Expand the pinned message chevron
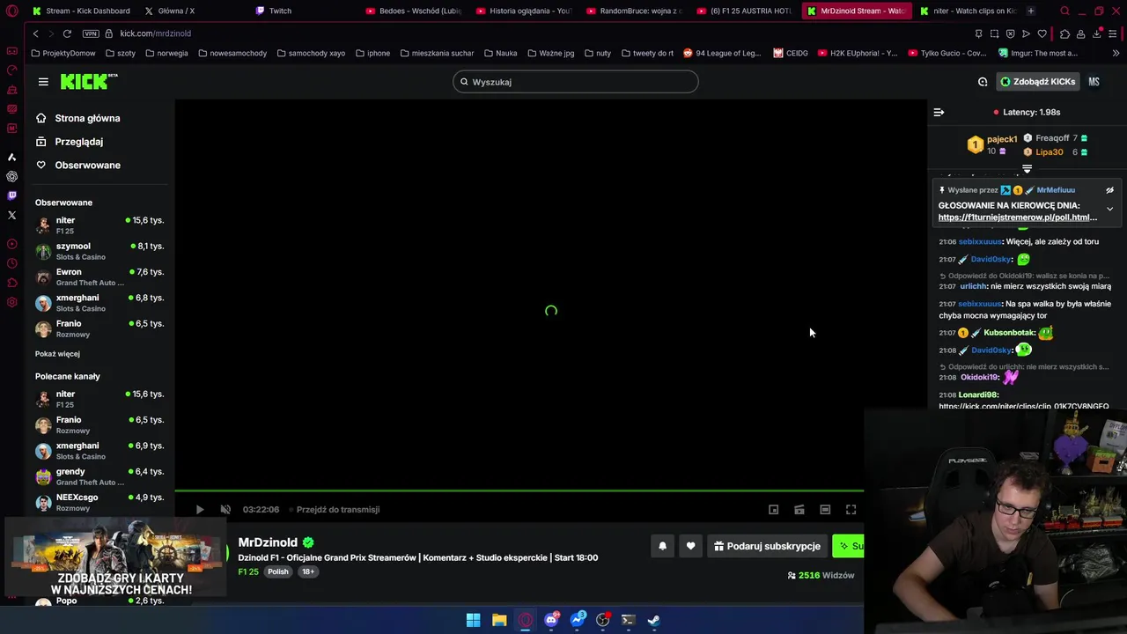 (1109, 209)
